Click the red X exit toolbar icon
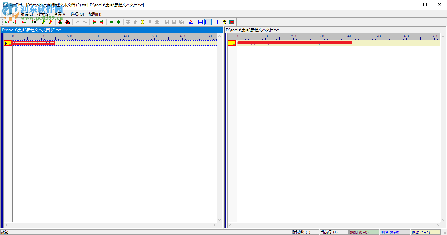Screen dimensions: 447x235 point(232,22)
